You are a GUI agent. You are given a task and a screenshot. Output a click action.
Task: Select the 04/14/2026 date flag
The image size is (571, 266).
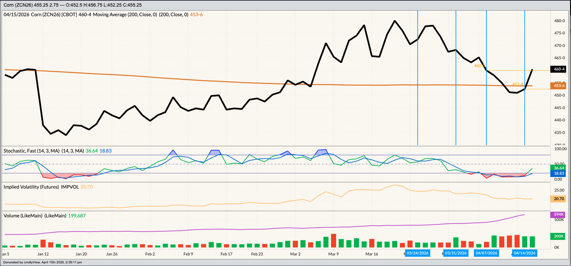pyautogui.click(x=524, y=253)
